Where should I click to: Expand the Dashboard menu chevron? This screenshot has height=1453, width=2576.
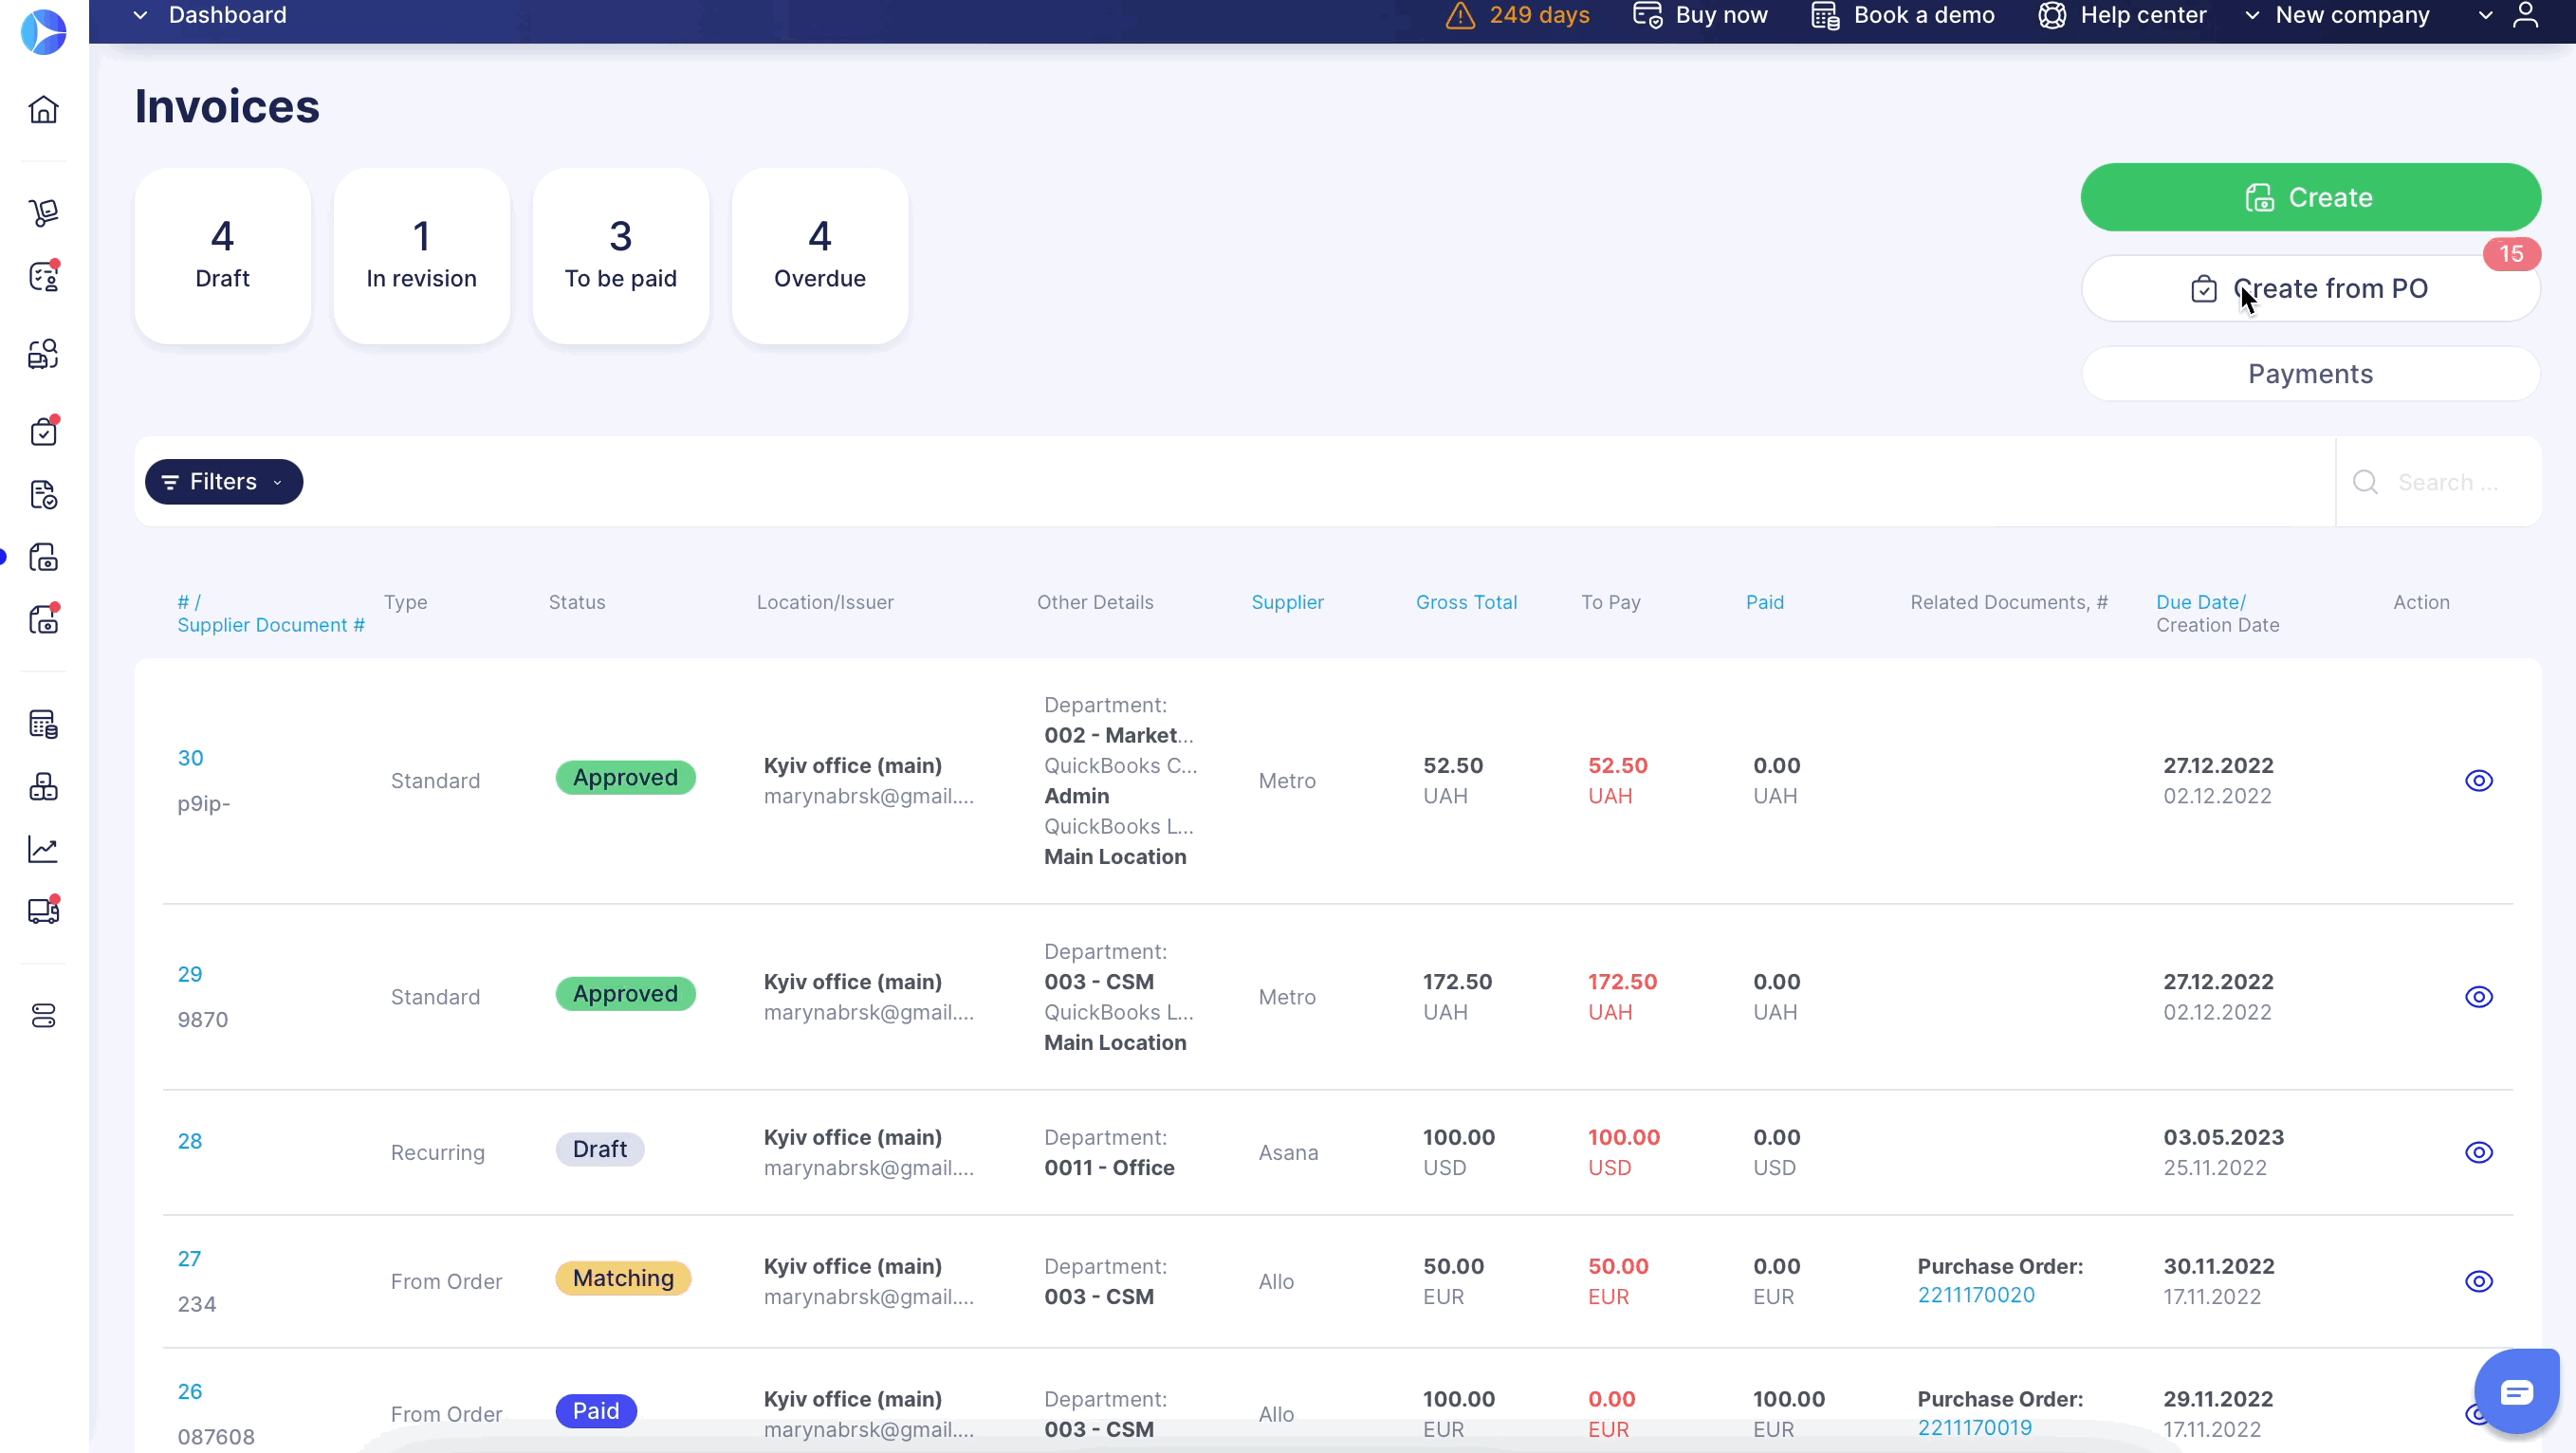[141, 15]
